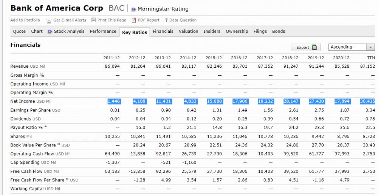Click the Dividends row label
This screenshot has width=378, height=195.
tap(26, 119)
